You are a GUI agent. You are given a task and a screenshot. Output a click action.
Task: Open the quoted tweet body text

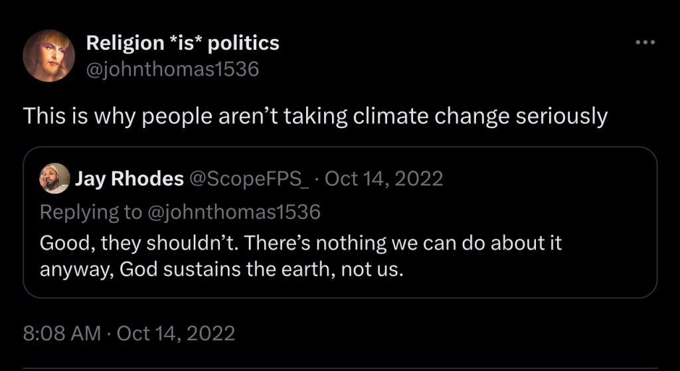[x=300, y=257]
